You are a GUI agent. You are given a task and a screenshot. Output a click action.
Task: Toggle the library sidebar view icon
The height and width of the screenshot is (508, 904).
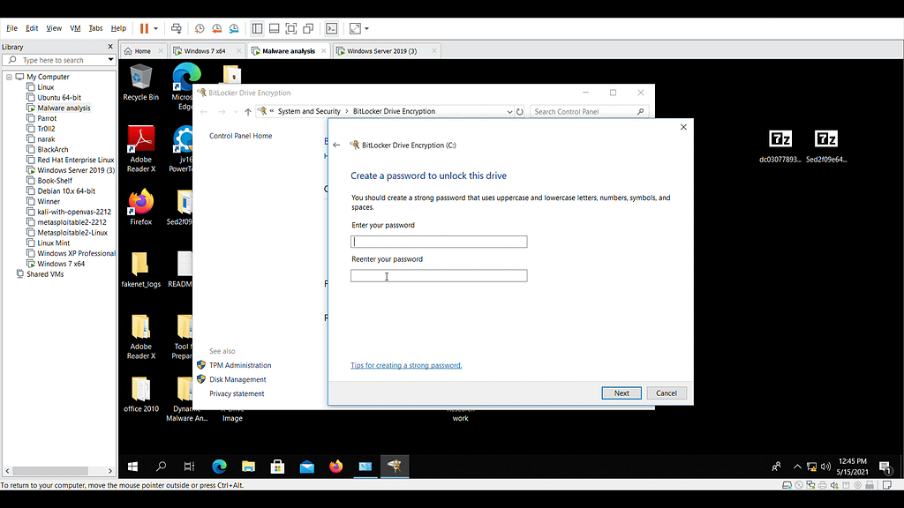257,28
